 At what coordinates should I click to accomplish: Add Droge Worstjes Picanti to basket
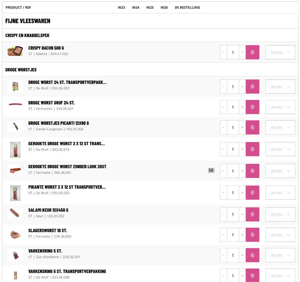pyautogui.click(x=252, y=127)
